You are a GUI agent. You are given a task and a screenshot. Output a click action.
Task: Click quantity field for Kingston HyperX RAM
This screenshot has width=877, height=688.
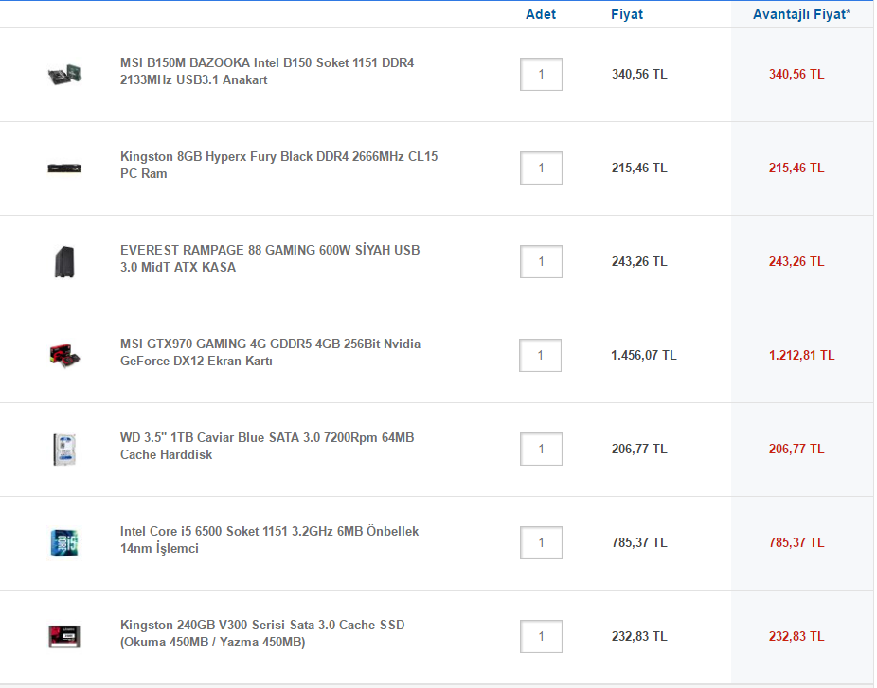[541, 168]
